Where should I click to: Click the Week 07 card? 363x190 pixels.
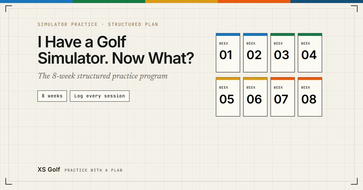coord(283,97)
